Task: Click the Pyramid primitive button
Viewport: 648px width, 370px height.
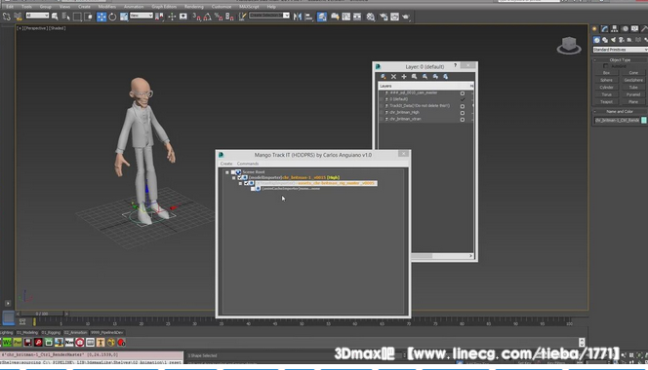Action: point(633,94)
